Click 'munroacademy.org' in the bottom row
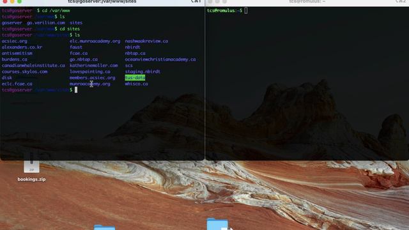The height and width of the screenshot is (230, 409). [x=89, y=84]
